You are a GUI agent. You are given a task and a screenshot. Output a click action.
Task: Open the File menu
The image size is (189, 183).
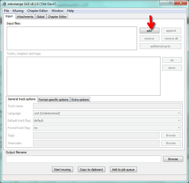6,11
